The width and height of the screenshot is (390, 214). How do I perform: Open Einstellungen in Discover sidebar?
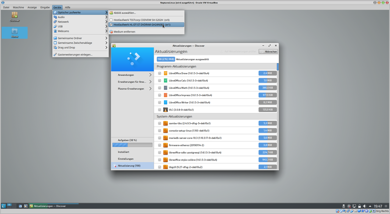[133, 159]
